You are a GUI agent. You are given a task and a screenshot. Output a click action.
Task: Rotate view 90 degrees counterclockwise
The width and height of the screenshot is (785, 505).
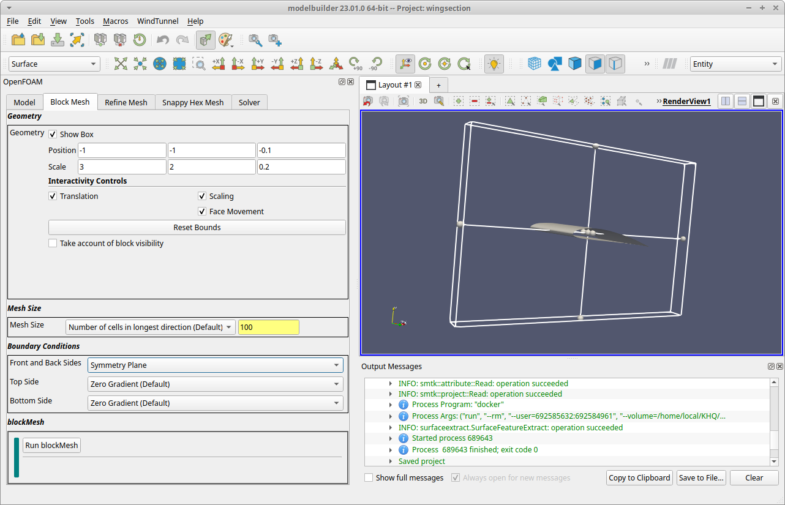click(x=375, y=64)
